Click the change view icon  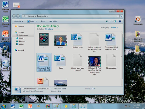[107, 21]
